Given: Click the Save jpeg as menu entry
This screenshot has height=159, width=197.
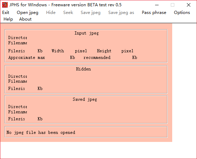Looking at the screenshot, I should coord(121,13).
